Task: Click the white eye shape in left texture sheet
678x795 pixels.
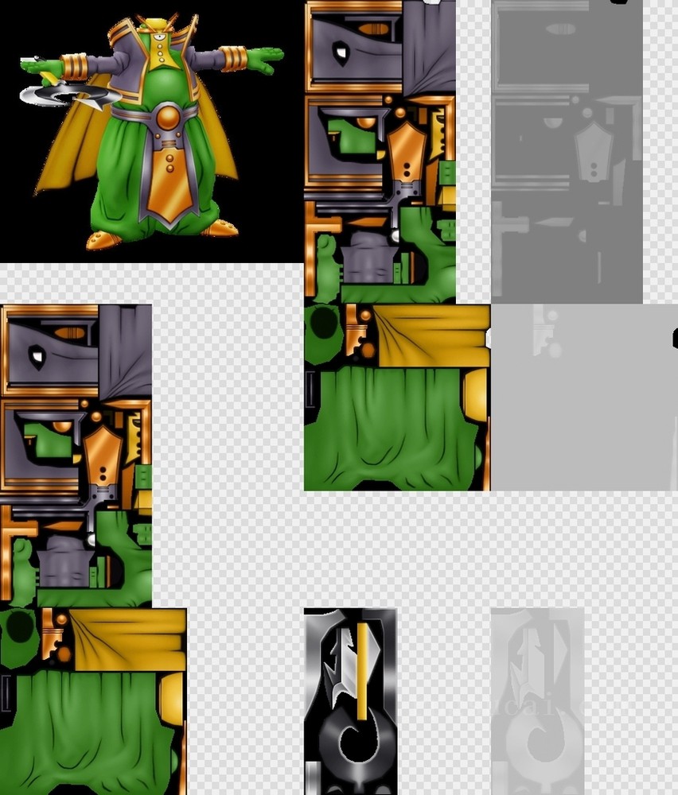Action: pos(37,359)
